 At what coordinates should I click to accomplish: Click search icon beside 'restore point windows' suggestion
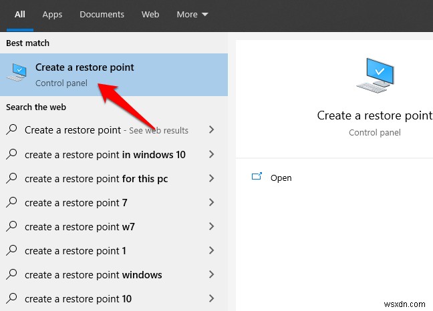[11, 274]
